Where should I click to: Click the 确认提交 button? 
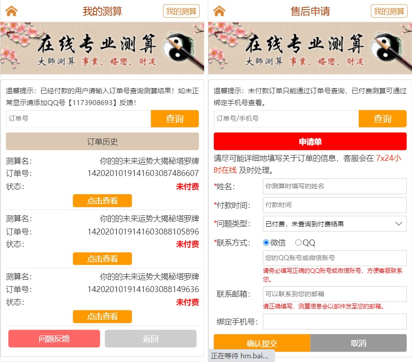[x=262, y=343]
